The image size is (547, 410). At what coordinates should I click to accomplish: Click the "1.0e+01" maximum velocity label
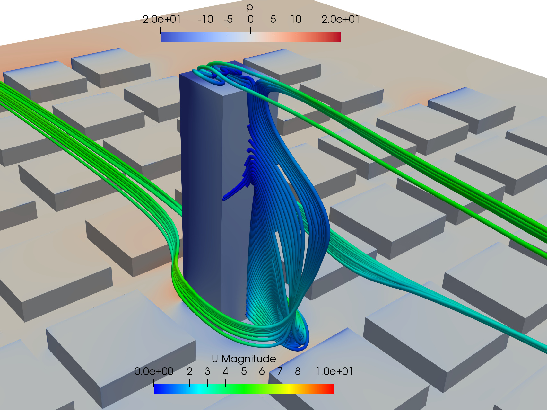(334, 371)
